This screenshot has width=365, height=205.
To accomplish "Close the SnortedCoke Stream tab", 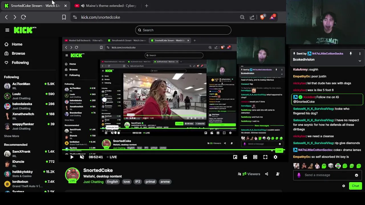I will click(x=65, y=5).
